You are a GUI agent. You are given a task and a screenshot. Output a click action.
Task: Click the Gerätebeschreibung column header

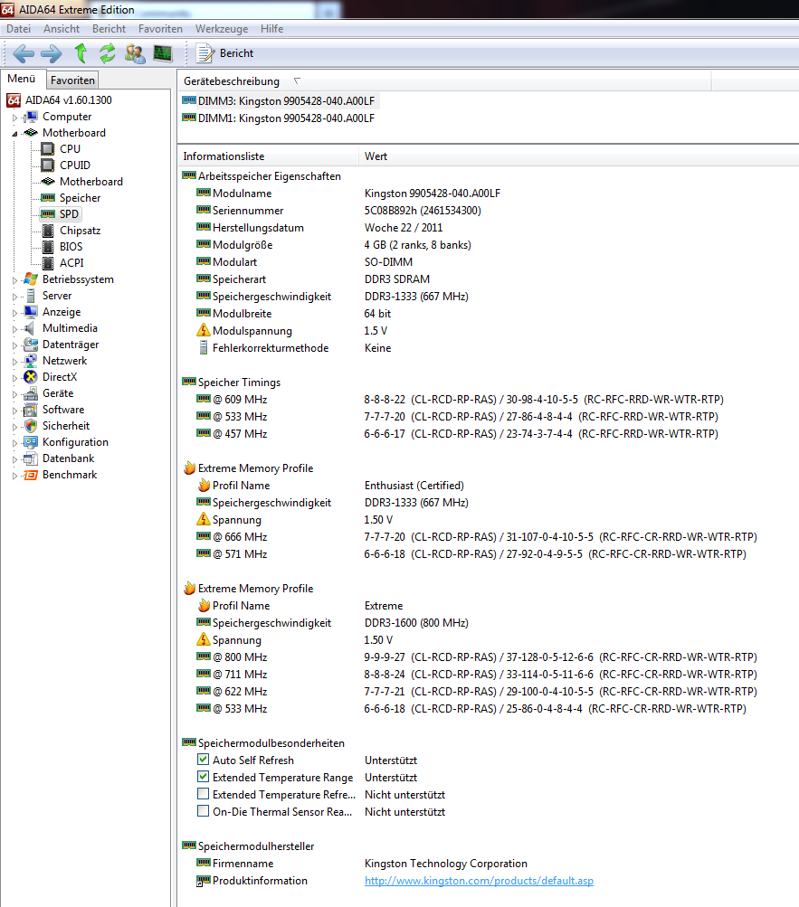(232, 81)
